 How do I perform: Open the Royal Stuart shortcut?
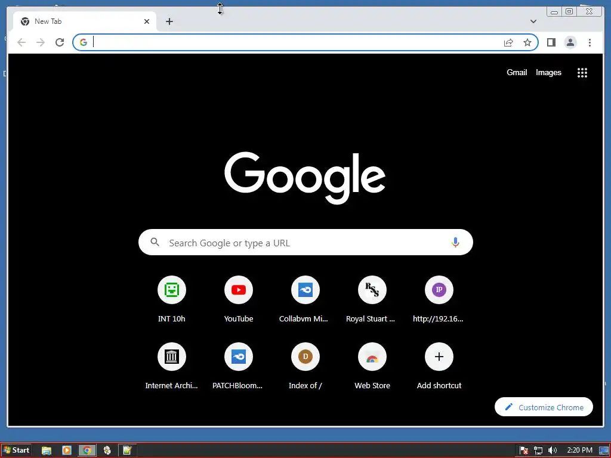tap(372, 299)
